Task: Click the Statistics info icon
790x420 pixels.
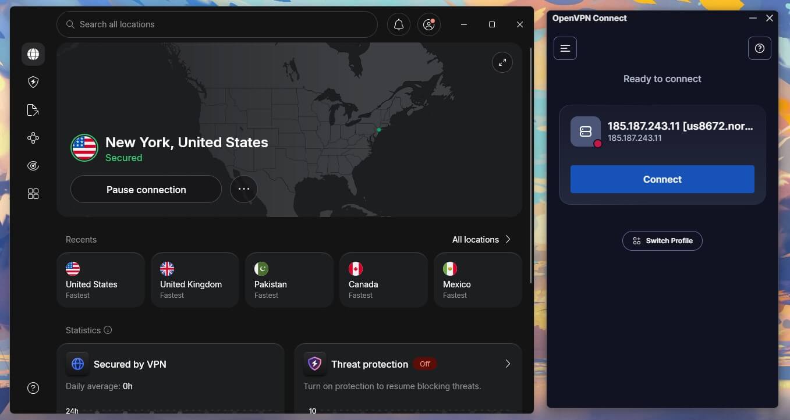Action: (x=108, y=330)
